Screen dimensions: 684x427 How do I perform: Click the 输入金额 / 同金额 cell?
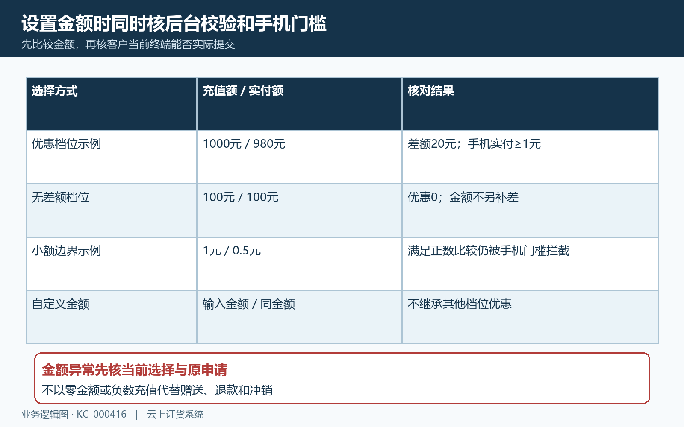point(249,304)
